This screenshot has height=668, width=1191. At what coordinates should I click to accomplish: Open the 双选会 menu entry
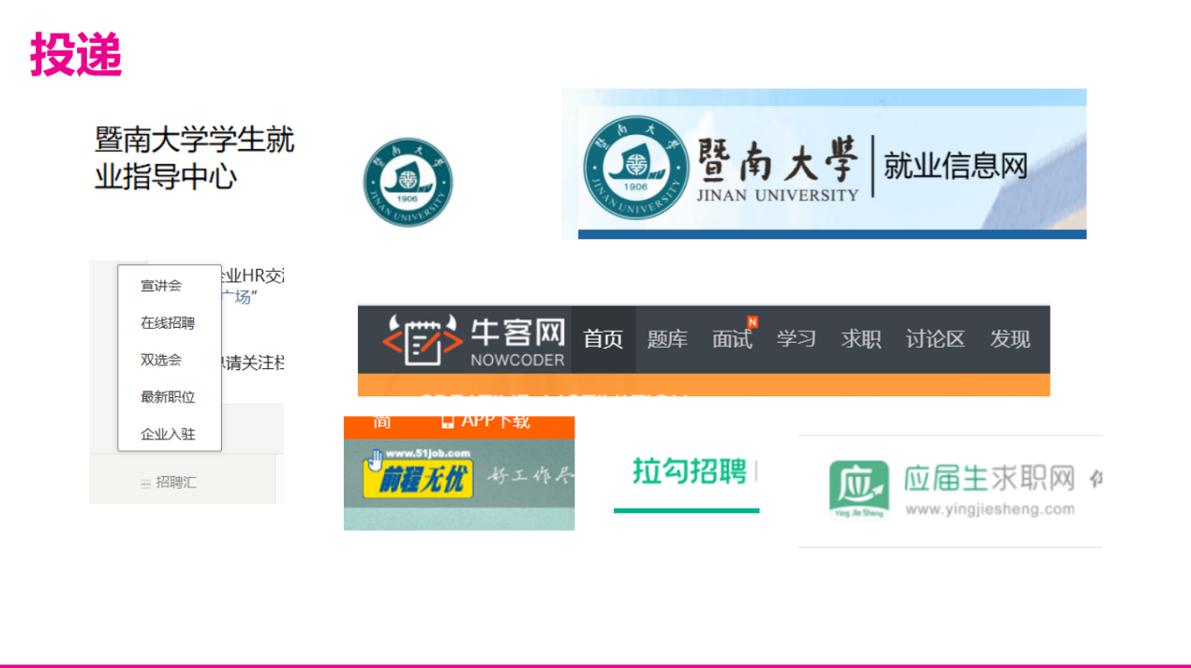(x=161, y=360)
